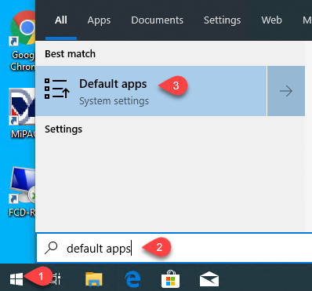Launch File Explorer from the taskbar

(x=94, y=279)
